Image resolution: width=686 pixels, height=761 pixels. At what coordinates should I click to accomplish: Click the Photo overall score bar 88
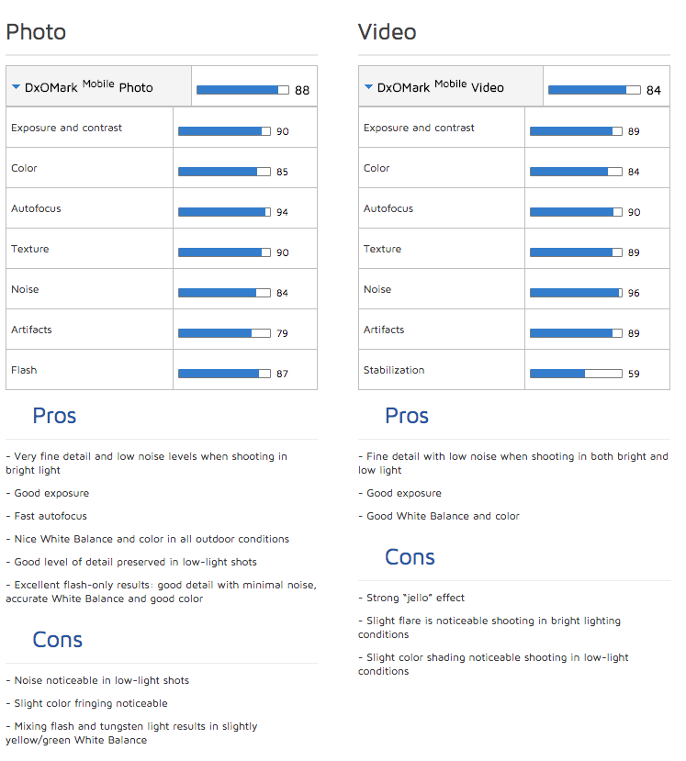(242, 90)
